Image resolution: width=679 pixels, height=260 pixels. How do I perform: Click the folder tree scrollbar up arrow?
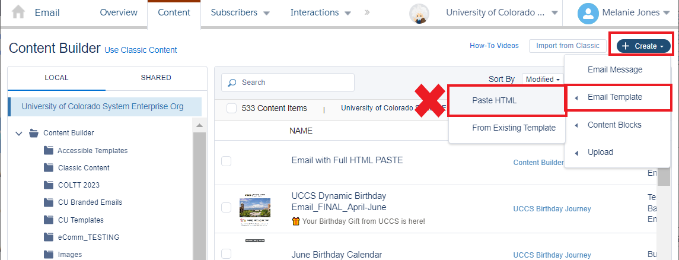coord(199,126)
